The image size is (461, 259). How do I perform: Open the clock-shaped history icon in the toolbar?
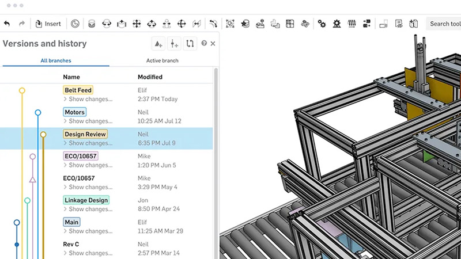tap(75, 24)
